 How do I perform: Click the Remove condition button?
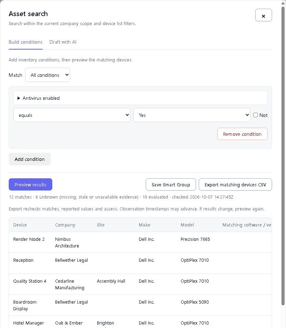click(x=242, y=134)
